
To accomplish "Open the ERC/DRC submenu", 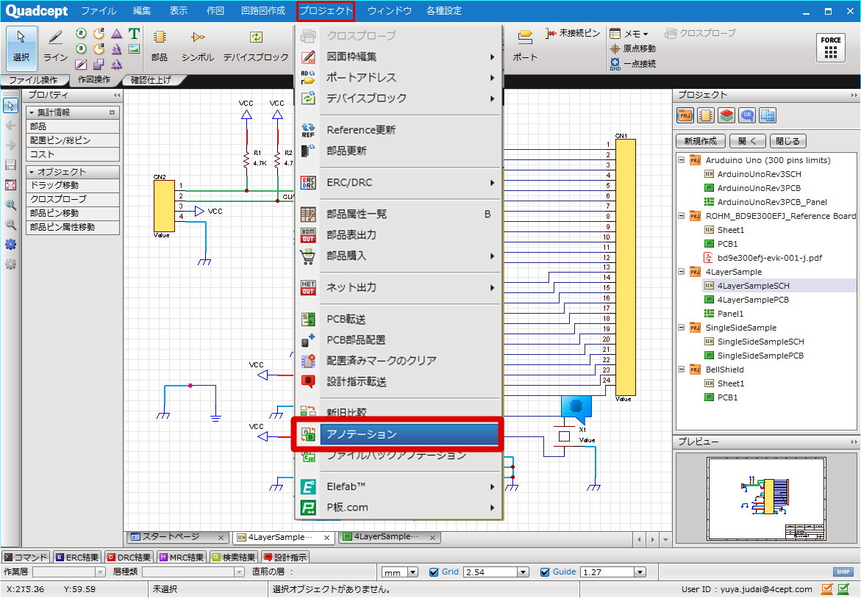I will point(398,183).
